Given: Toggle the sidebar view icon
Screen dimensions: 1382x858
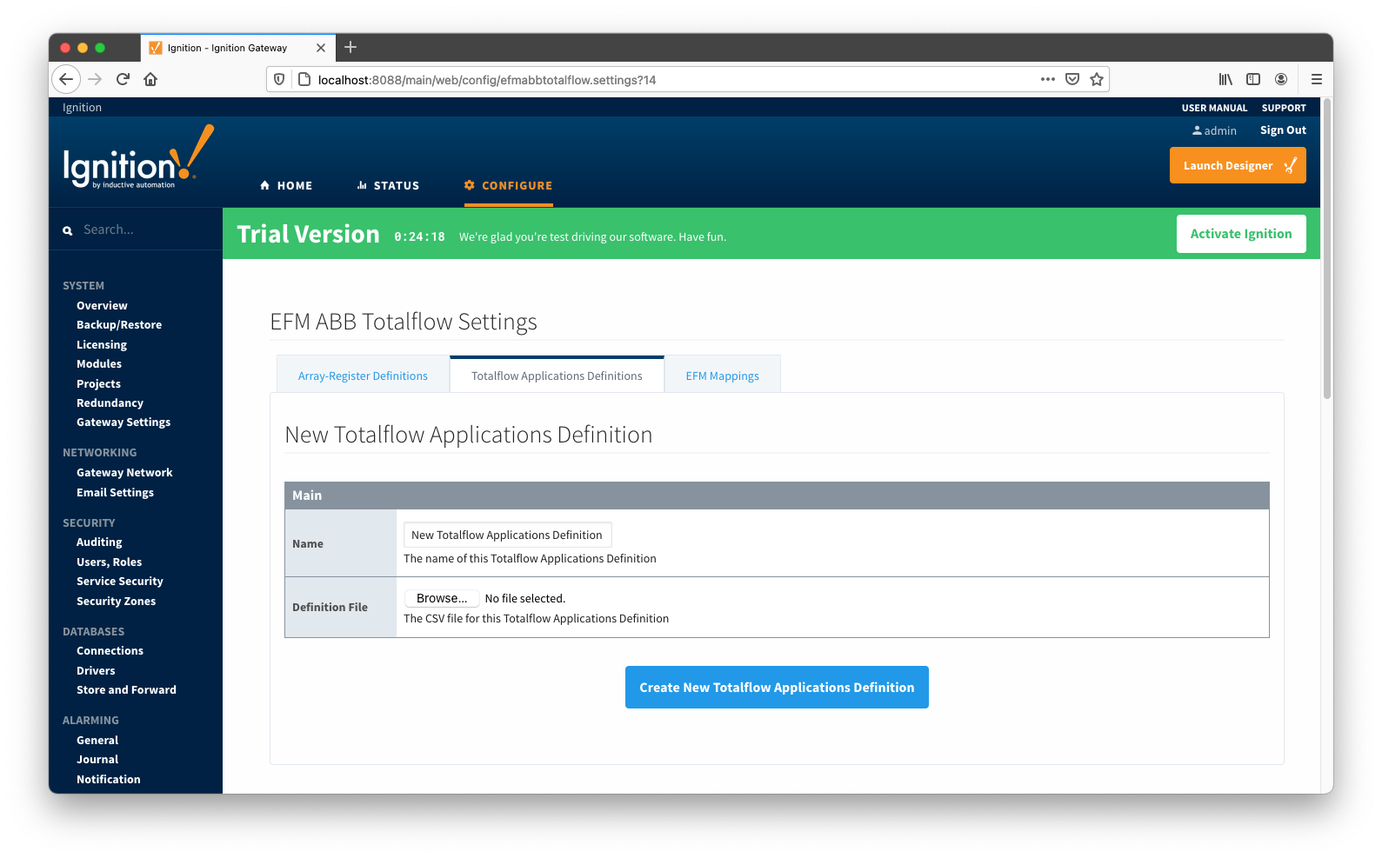Looking at the screenshot, I should coord(1253,79).
